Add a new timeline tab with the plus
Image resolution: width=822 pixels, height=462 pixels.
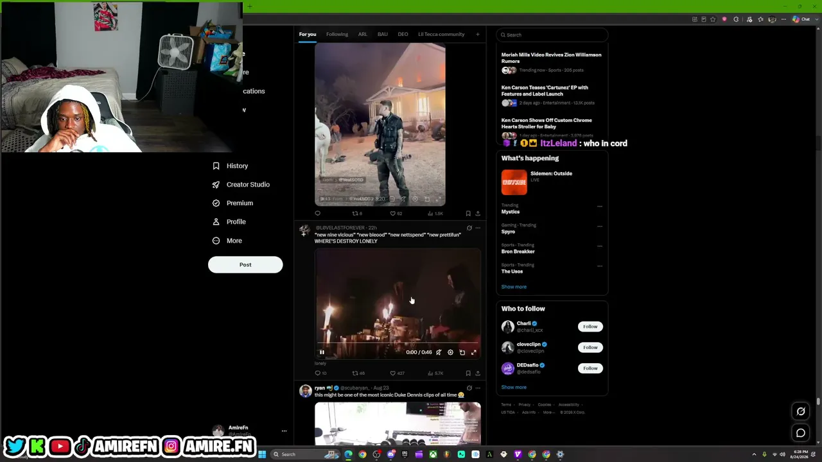coord(478,35)
